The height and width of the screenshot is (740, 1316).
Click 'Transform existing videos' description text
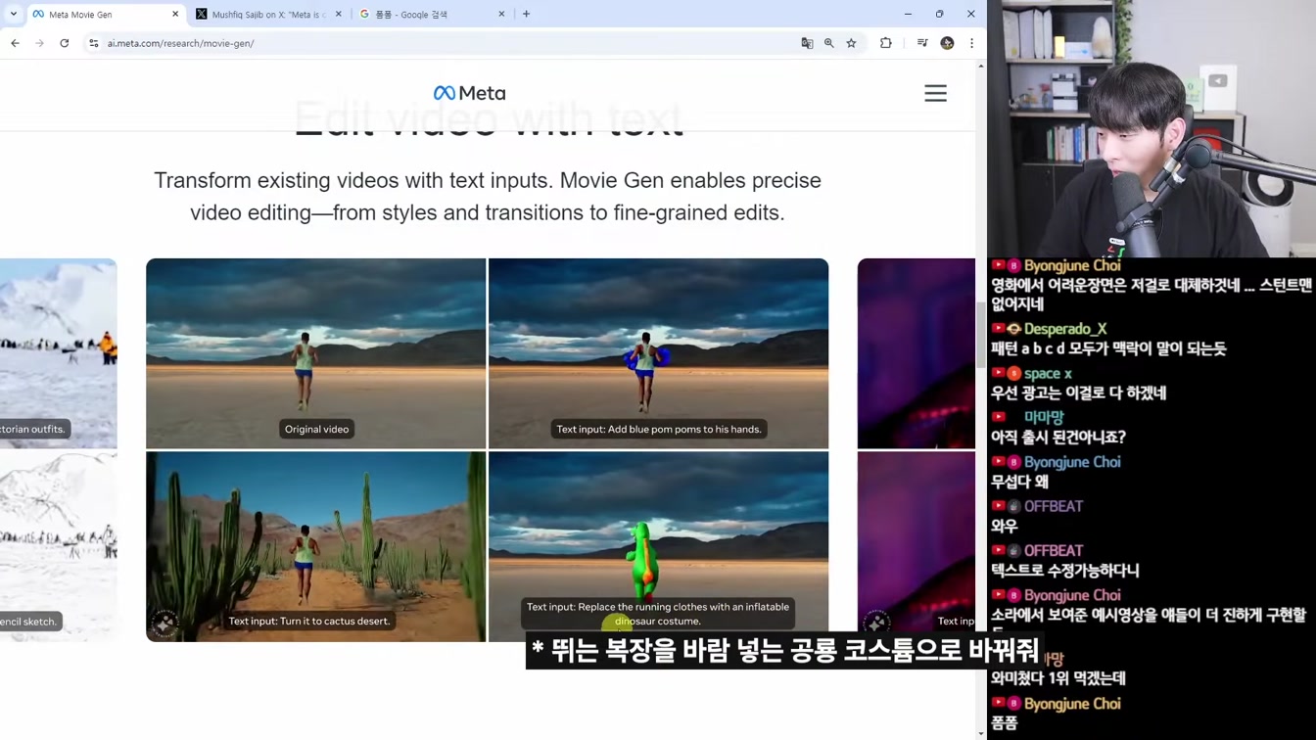coord(488,196)
